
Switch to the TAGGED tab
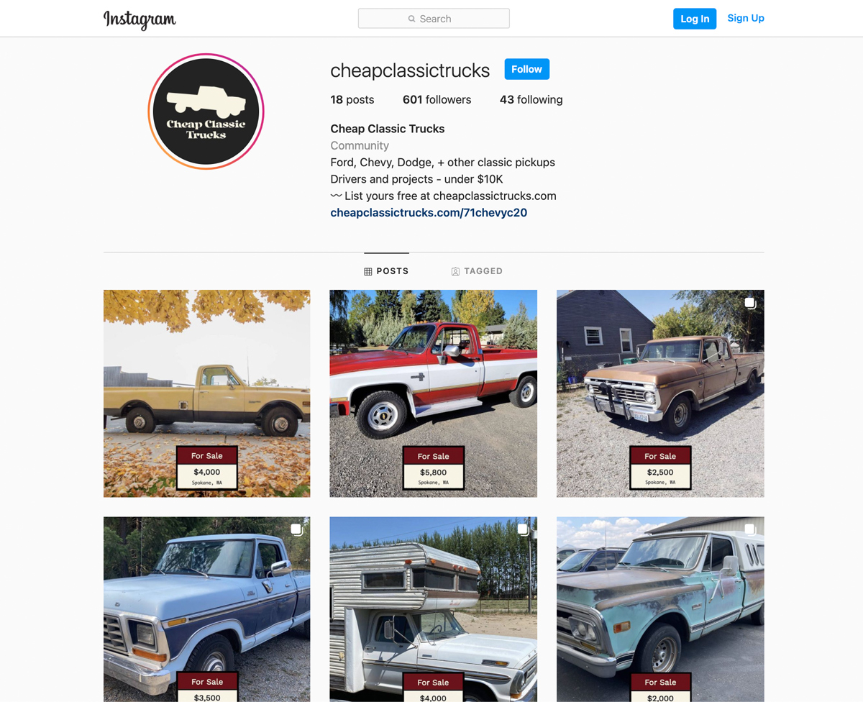coord(477,271)
